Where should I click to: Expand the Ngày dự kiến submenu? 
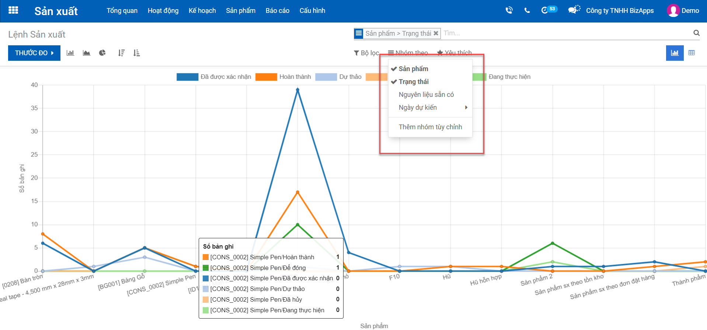pyautogui.click(x=430, y=108)
